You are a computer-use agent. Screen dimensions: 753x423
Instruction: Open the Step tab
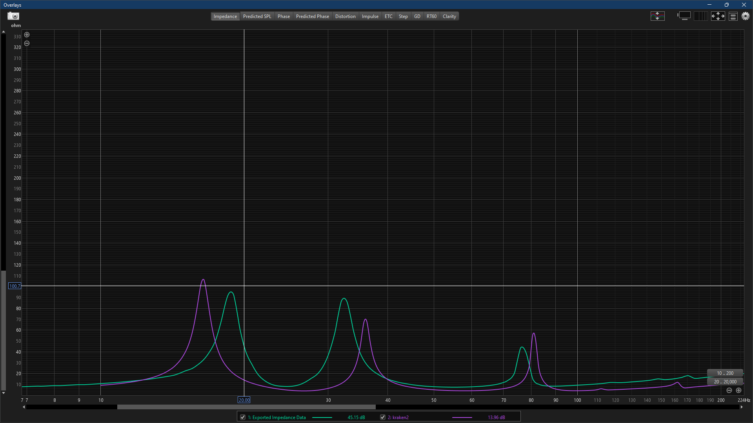pyautogui.click(x=403, y=16)
